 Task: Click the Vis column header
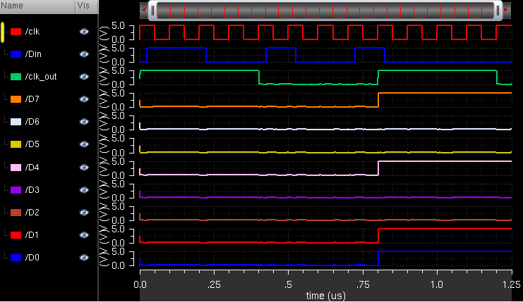tap(84, 6)
